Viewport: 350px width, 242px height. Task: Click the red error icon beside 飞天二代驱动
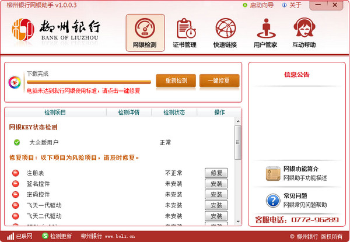click(15, 216)
